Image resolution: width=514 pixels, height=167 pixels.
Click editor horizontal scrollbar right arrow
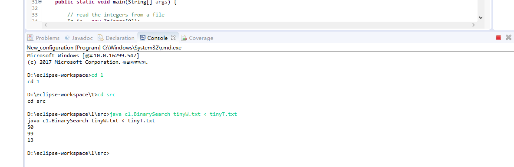pyautogui.click(x=473, y=25)
